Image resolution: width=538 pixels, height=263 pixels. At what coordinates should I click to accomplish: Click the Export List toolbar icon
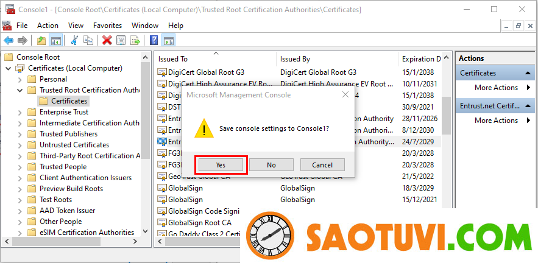(x=135, y=41)
